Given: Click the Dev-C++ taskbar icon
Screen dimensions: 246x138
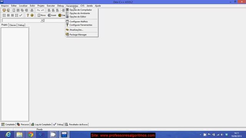Looking at the screenshot, I should pyautogui.click(x=64, y=135).
